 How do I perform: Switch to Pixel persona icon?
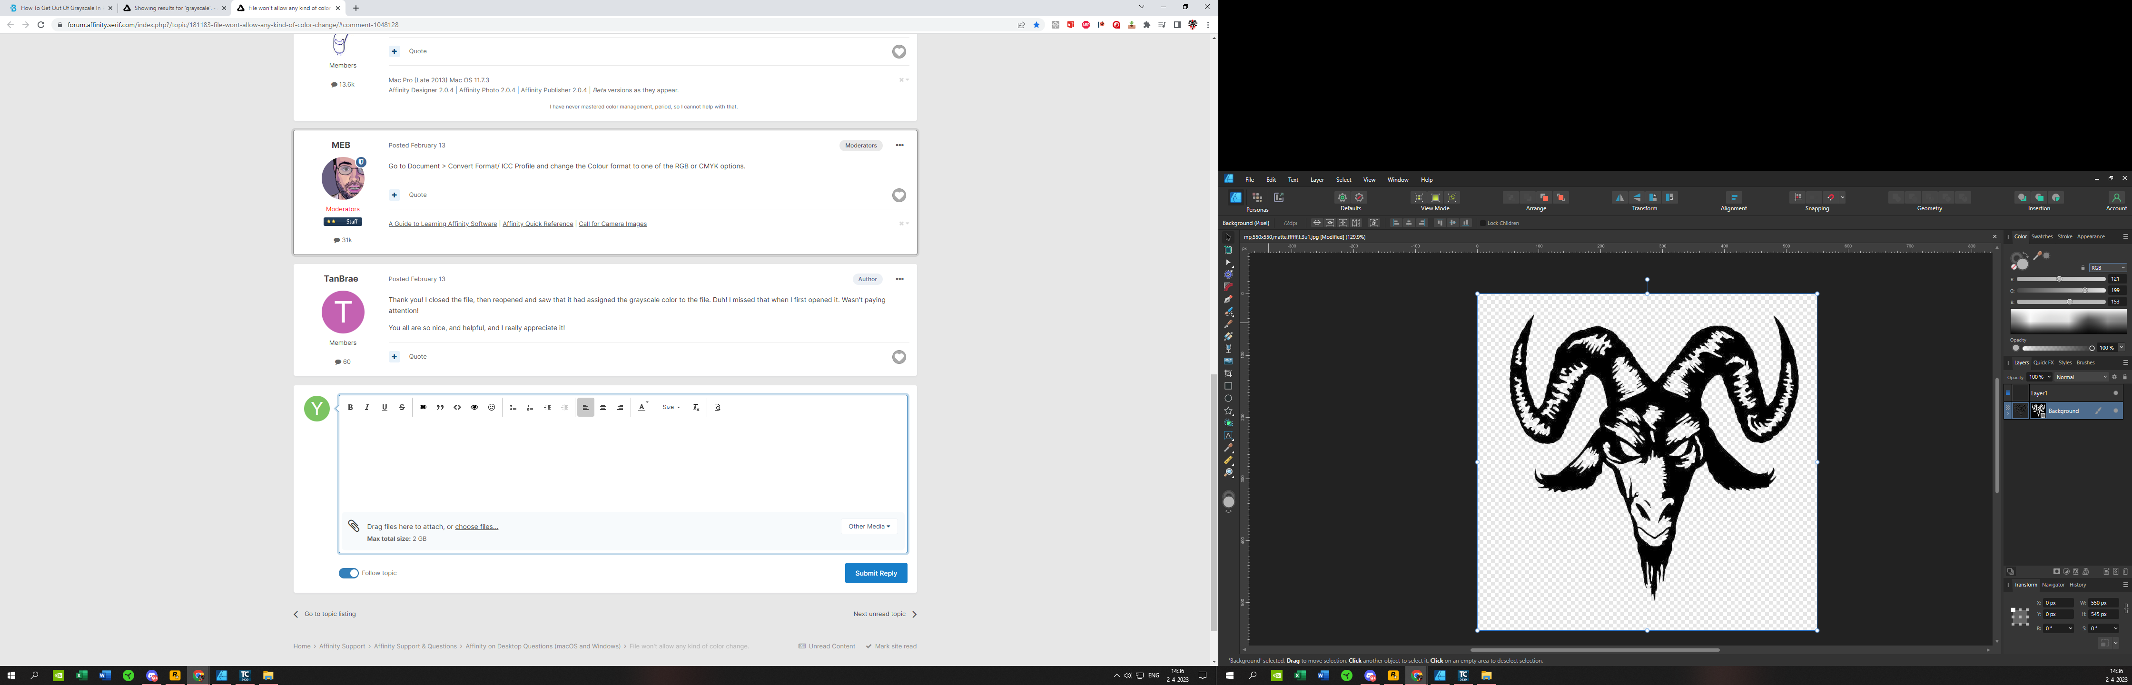pyautogui.click(x=1257, y=198)
